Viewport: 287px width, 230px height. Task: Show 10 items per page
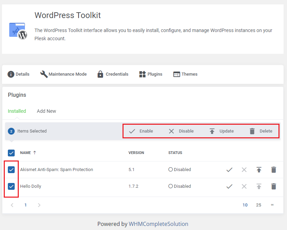[245, 205]
